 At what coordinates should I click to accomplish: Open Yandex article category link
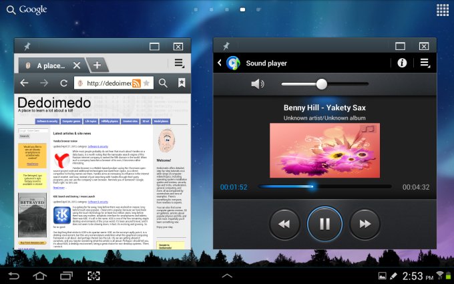click(98, 146)
